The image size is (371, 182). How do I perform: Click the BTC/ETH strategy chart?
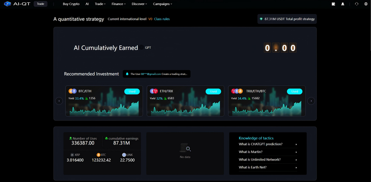pos(104,108)
